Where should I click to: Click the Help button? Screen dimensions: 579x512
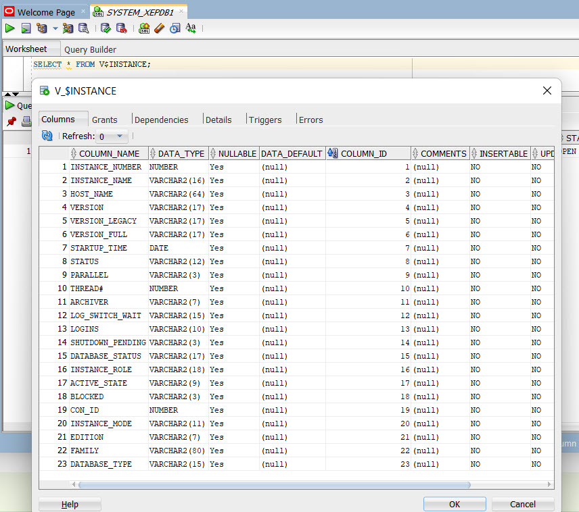[x=70, y=504]
